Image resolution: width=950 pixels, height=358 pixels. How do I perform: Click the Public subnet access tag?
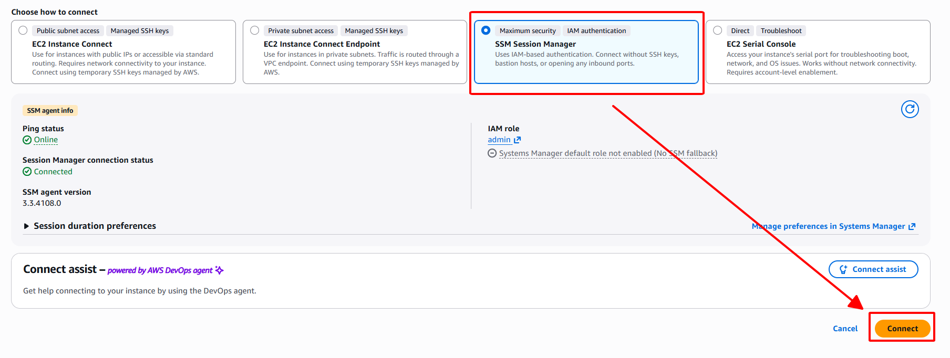pos(68,31)
